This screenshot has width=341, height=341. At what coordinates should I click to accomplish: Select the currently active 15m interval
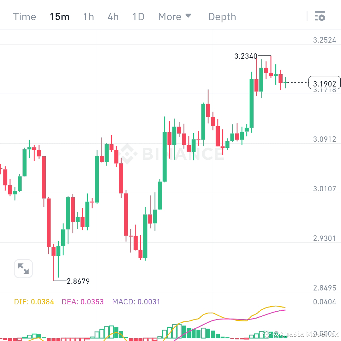60,17
